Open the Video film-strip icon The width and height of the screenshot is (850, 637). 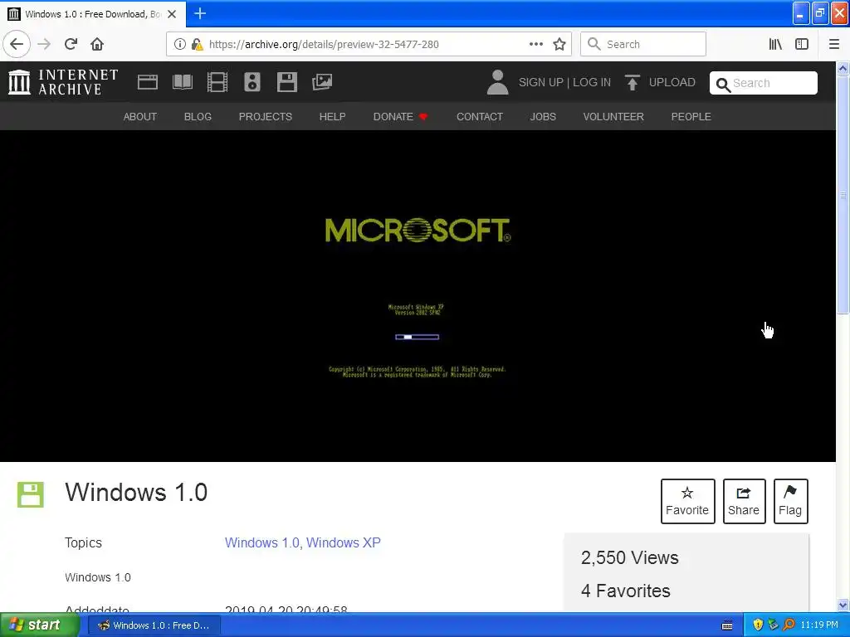[x=217, y=82]
